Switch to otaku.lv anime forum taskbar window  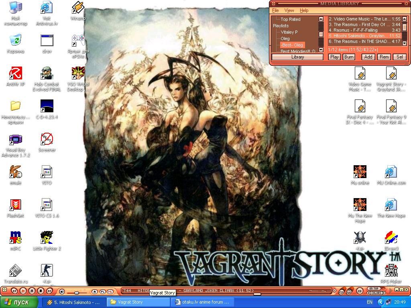tap(203, 302)
